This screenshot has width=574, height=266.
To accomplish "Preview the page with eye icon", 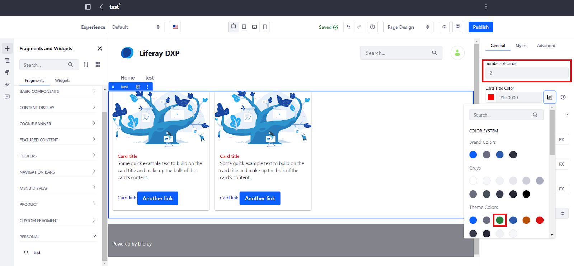I will click(444, 27).
